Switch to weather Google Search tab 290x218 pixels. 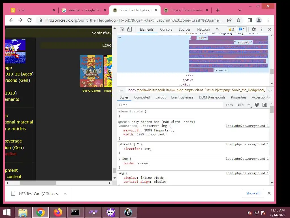[x=84, y=10]
